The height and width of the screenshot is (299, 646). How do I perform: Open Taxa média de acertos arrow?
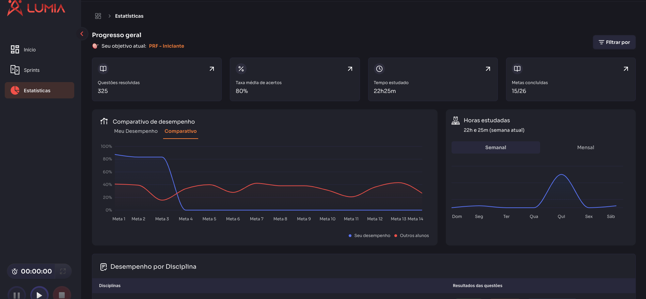tap(350, 69)
